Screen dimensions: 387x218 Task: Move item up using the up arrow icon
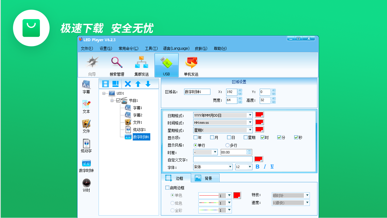click(x=138, y=84)
